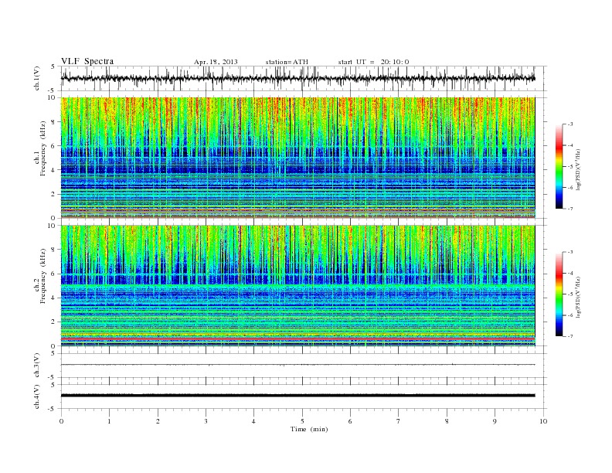Click the 'ch.3(V)' axis label
The height and width of the screenshot is (473, 612).
pyautogui.click(x=37, y=365)
